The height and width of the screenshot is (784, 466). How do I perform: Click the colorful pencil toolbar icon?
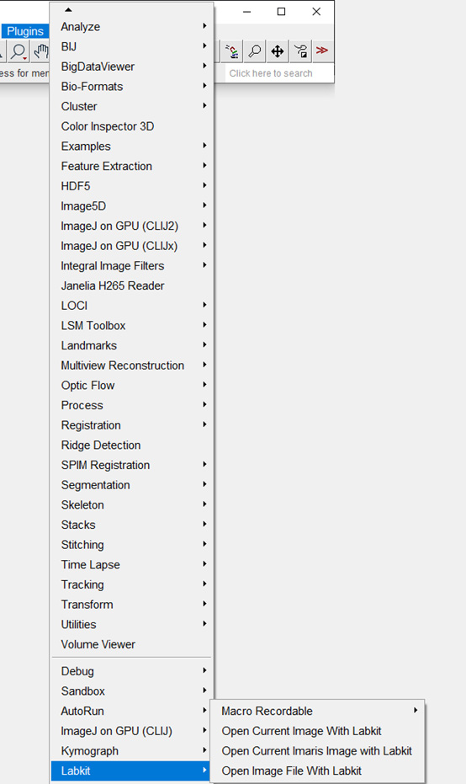[232, 51]
